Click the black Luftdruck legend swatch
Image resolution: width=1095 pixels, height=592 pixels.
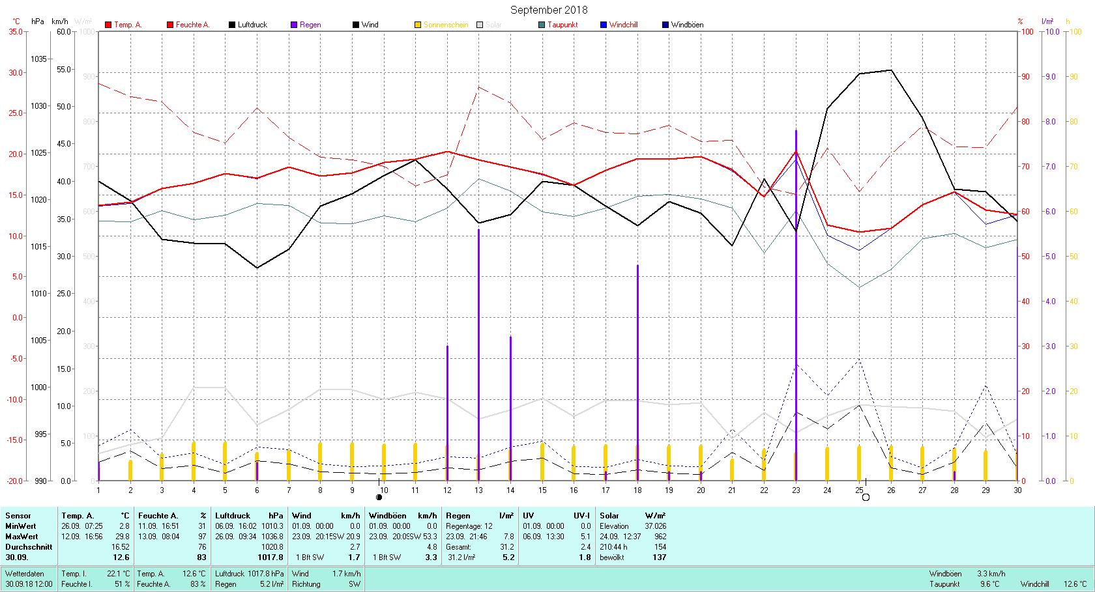(232, 25)
